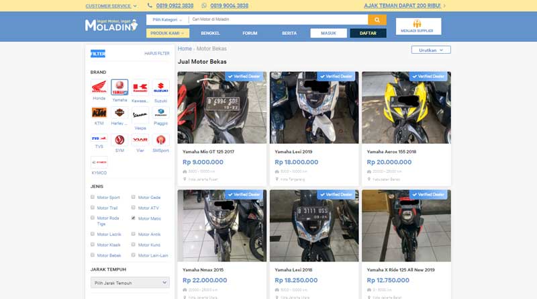
Task: Choose the Kawasaki brand icon
Action: [x=140, y=87]
